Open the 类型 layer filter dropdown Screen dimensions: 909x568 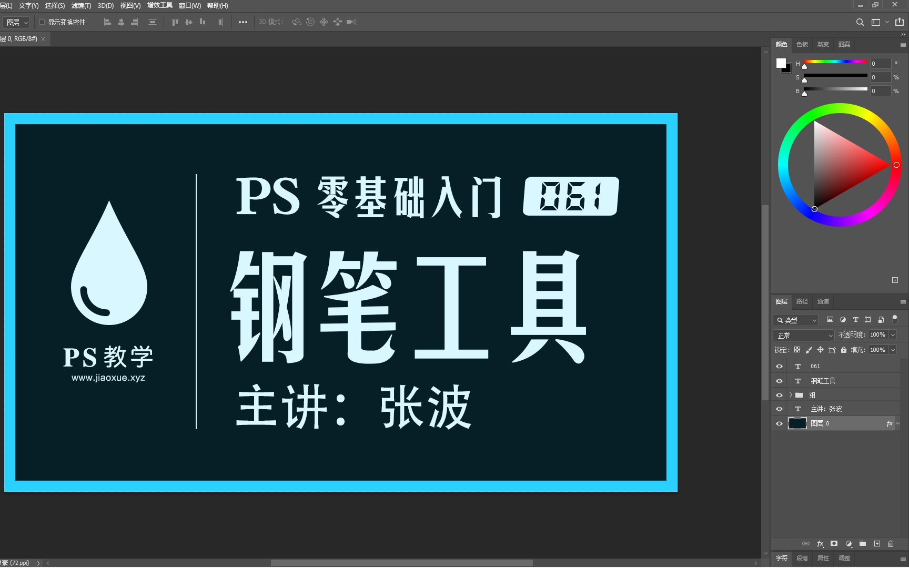[x=795, y=320]
